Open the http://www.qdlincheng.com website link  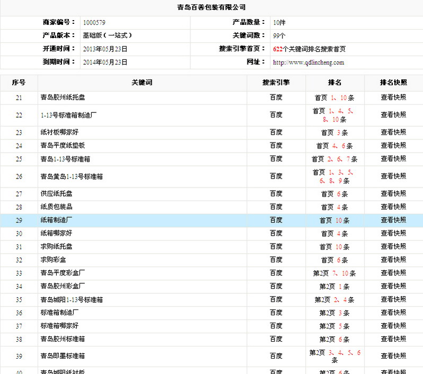(x=309, y=63)
